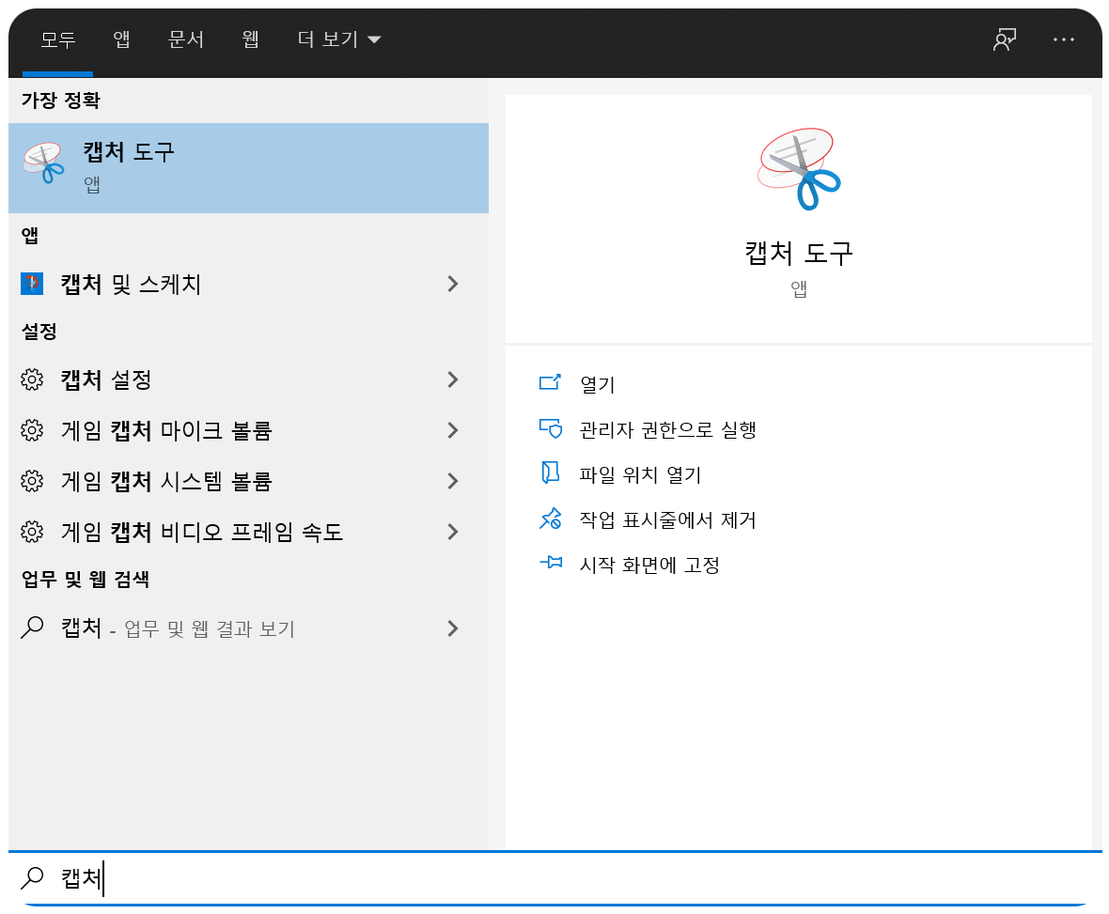Viewport: 1109px width, 914px height.
Task: Open 게임 캡처 비디오 프레임 속도 setting
Action: [x=248, y=532]
